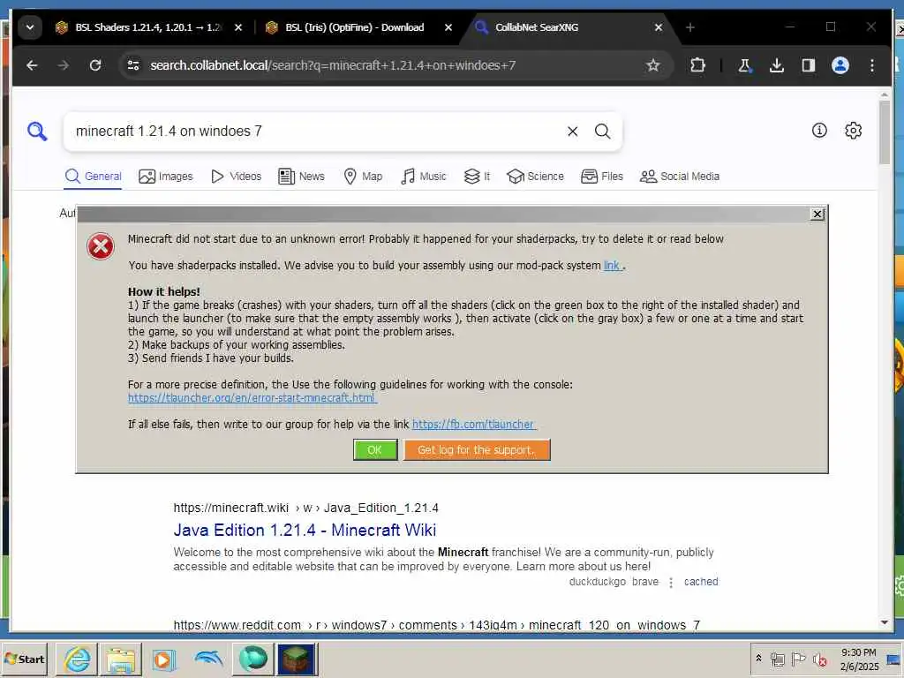
Task: Open Windows Media Player in taskbar
Action: (x=163, y=659)
